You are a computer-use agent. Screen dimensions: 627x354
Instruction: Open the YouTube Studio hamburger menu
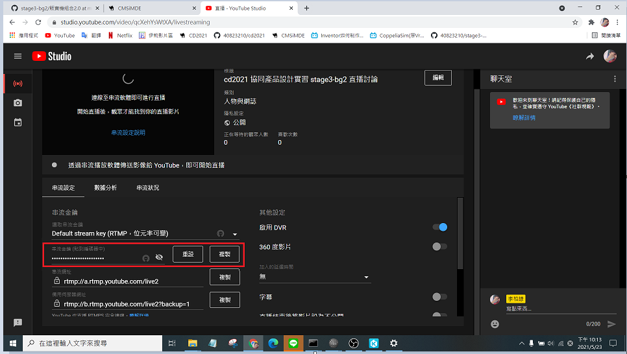pyautogui.click(x=18, y=56)
